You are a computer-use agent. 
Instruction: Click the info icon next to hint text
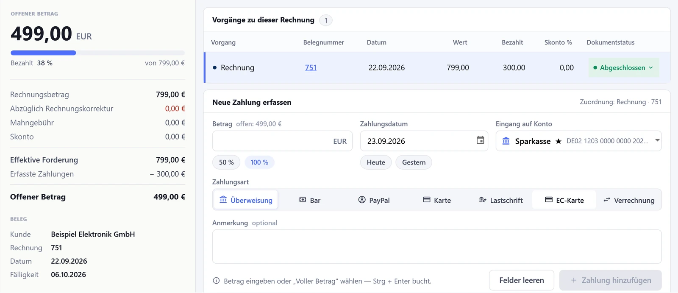click(x=216, y=281)
